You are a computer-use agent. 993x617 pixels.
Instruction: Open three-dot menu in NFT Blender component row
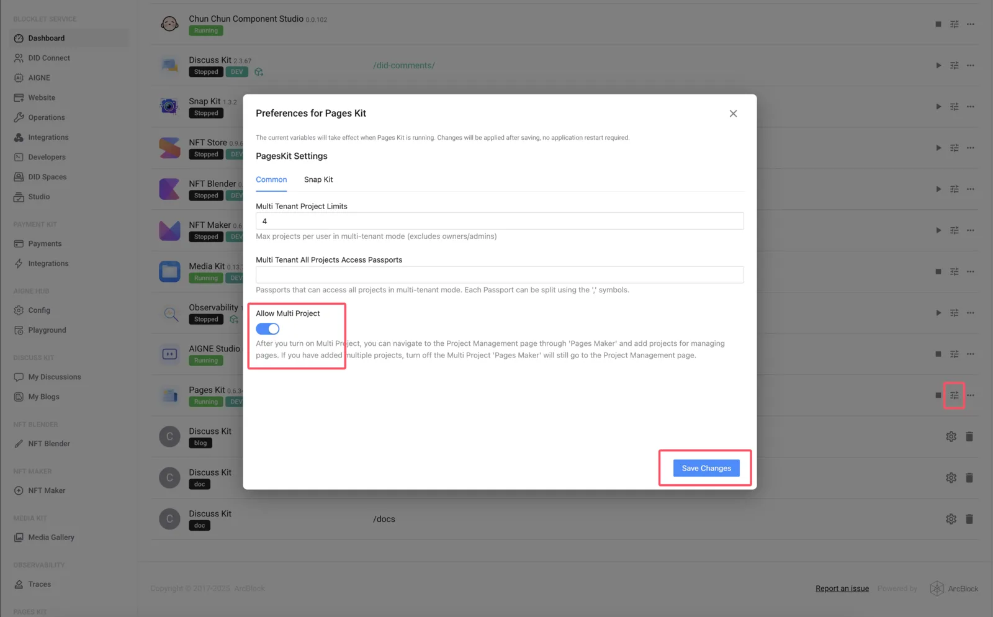coord(971,189)
